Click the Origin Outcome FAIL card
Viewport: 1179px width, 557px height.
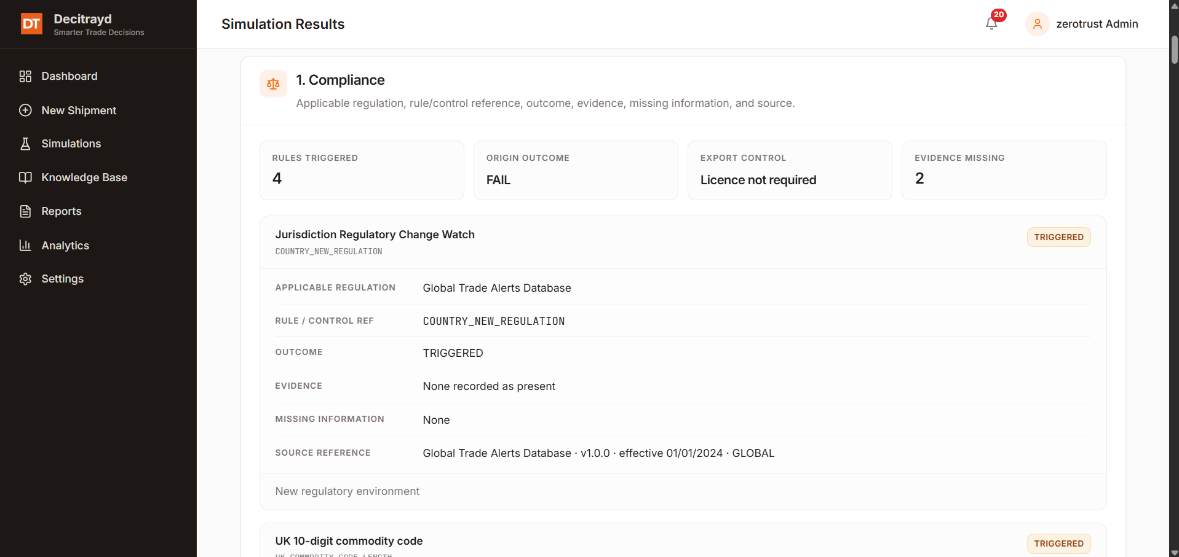click(x=576, y=170)
